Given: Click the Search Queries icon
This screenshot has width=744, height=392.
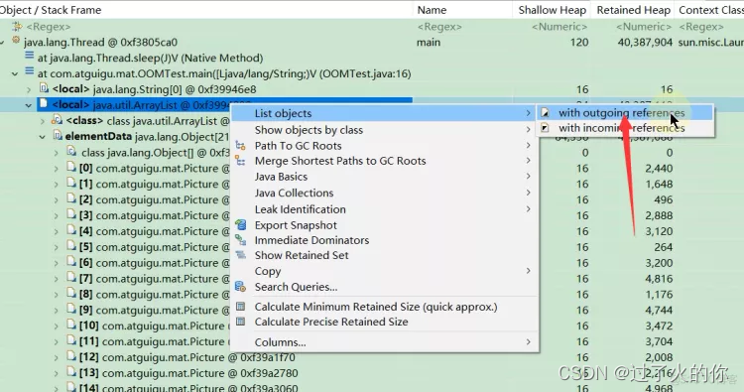Looking at the screenshot, I should (x=241, y=287).
